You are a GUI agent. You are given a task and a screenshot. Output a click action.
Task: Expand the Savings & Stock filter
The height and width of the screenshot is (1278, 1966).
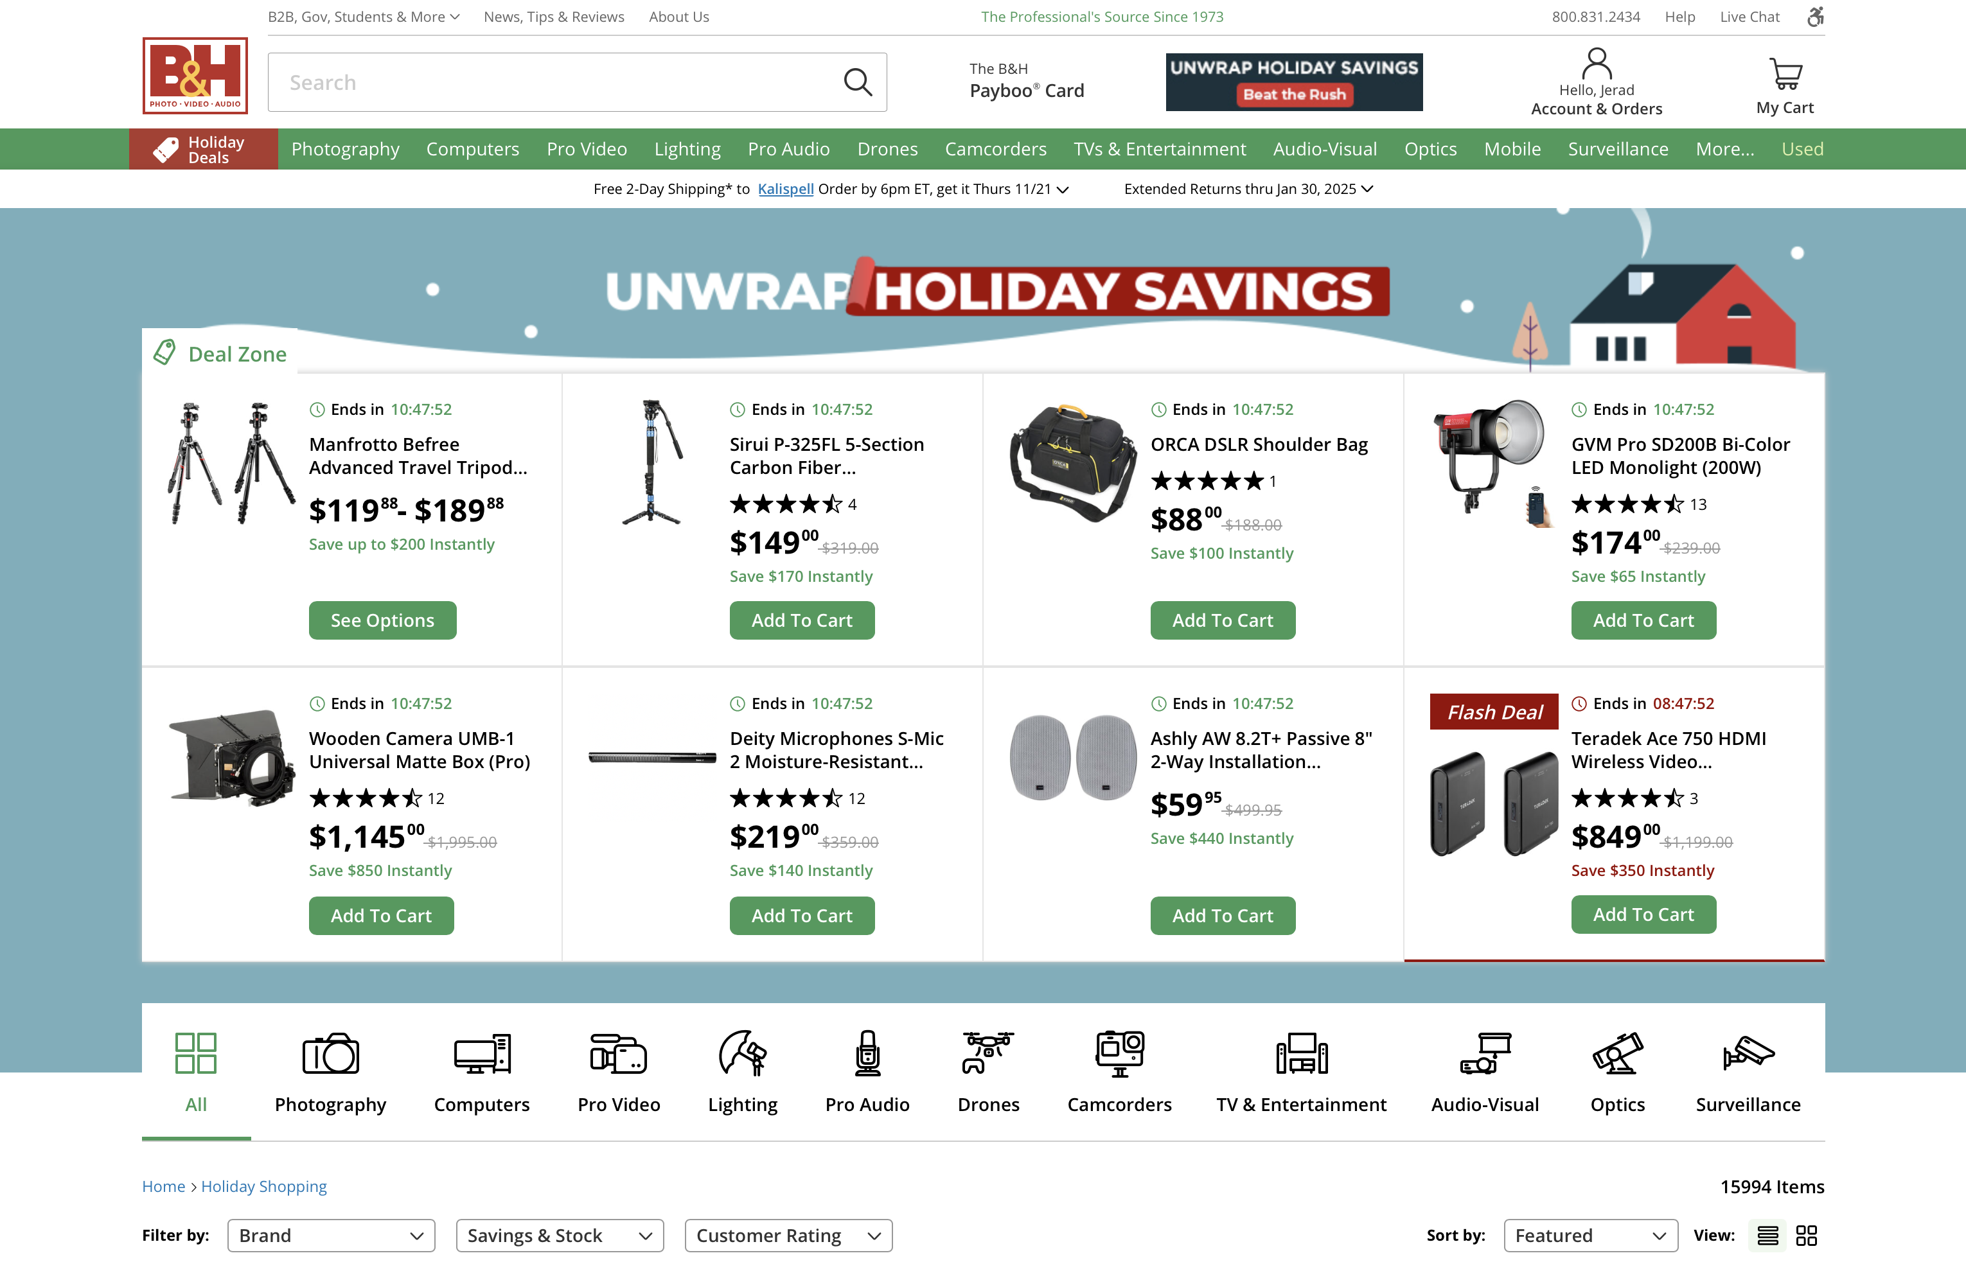[x=560, y=1235]
